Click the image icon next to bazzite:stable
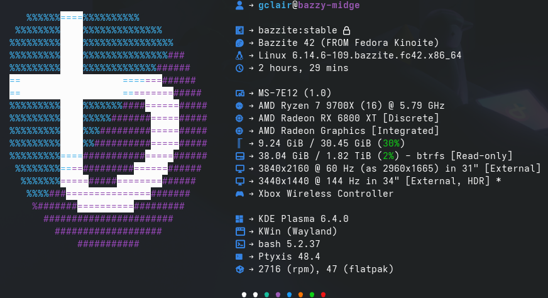548x298 pixels. [x=239, y=30]
